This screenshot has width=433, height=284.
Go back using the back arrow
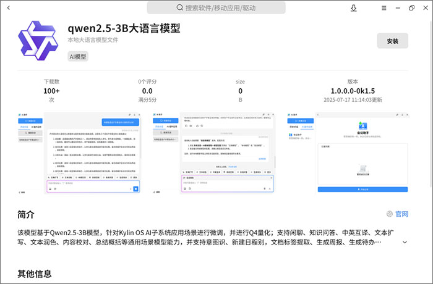tap(9, 8)
